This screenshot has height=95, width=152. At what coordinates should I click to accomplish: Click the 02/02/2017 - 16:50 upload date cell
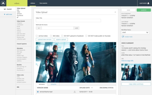click(x=86, y=92)
